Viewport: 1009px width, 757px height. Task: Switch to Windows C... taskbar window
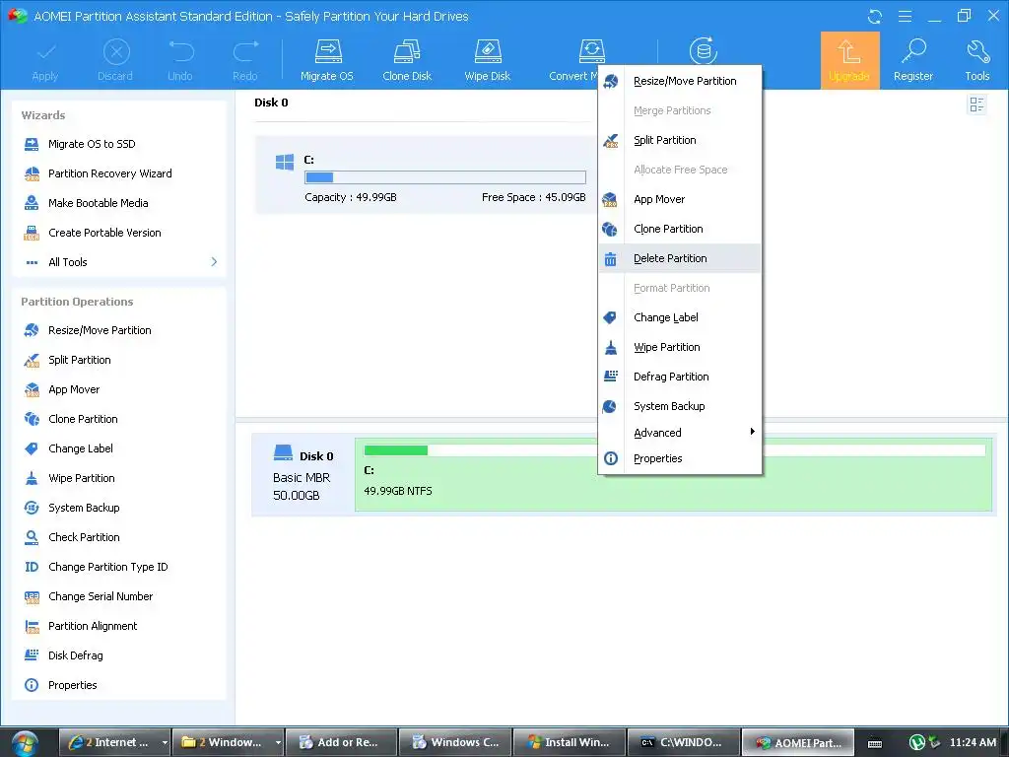[455, 743]
